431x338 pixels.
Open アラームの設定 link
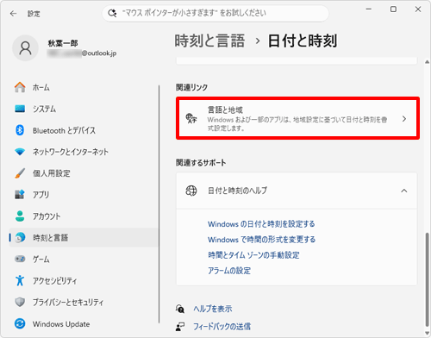coord(229,271)
